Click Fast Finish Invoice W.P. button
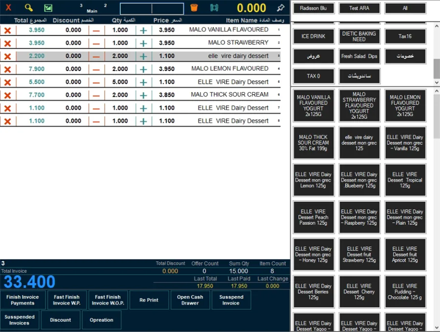This screenshot has height=332, width=440. tap(67, 300)
